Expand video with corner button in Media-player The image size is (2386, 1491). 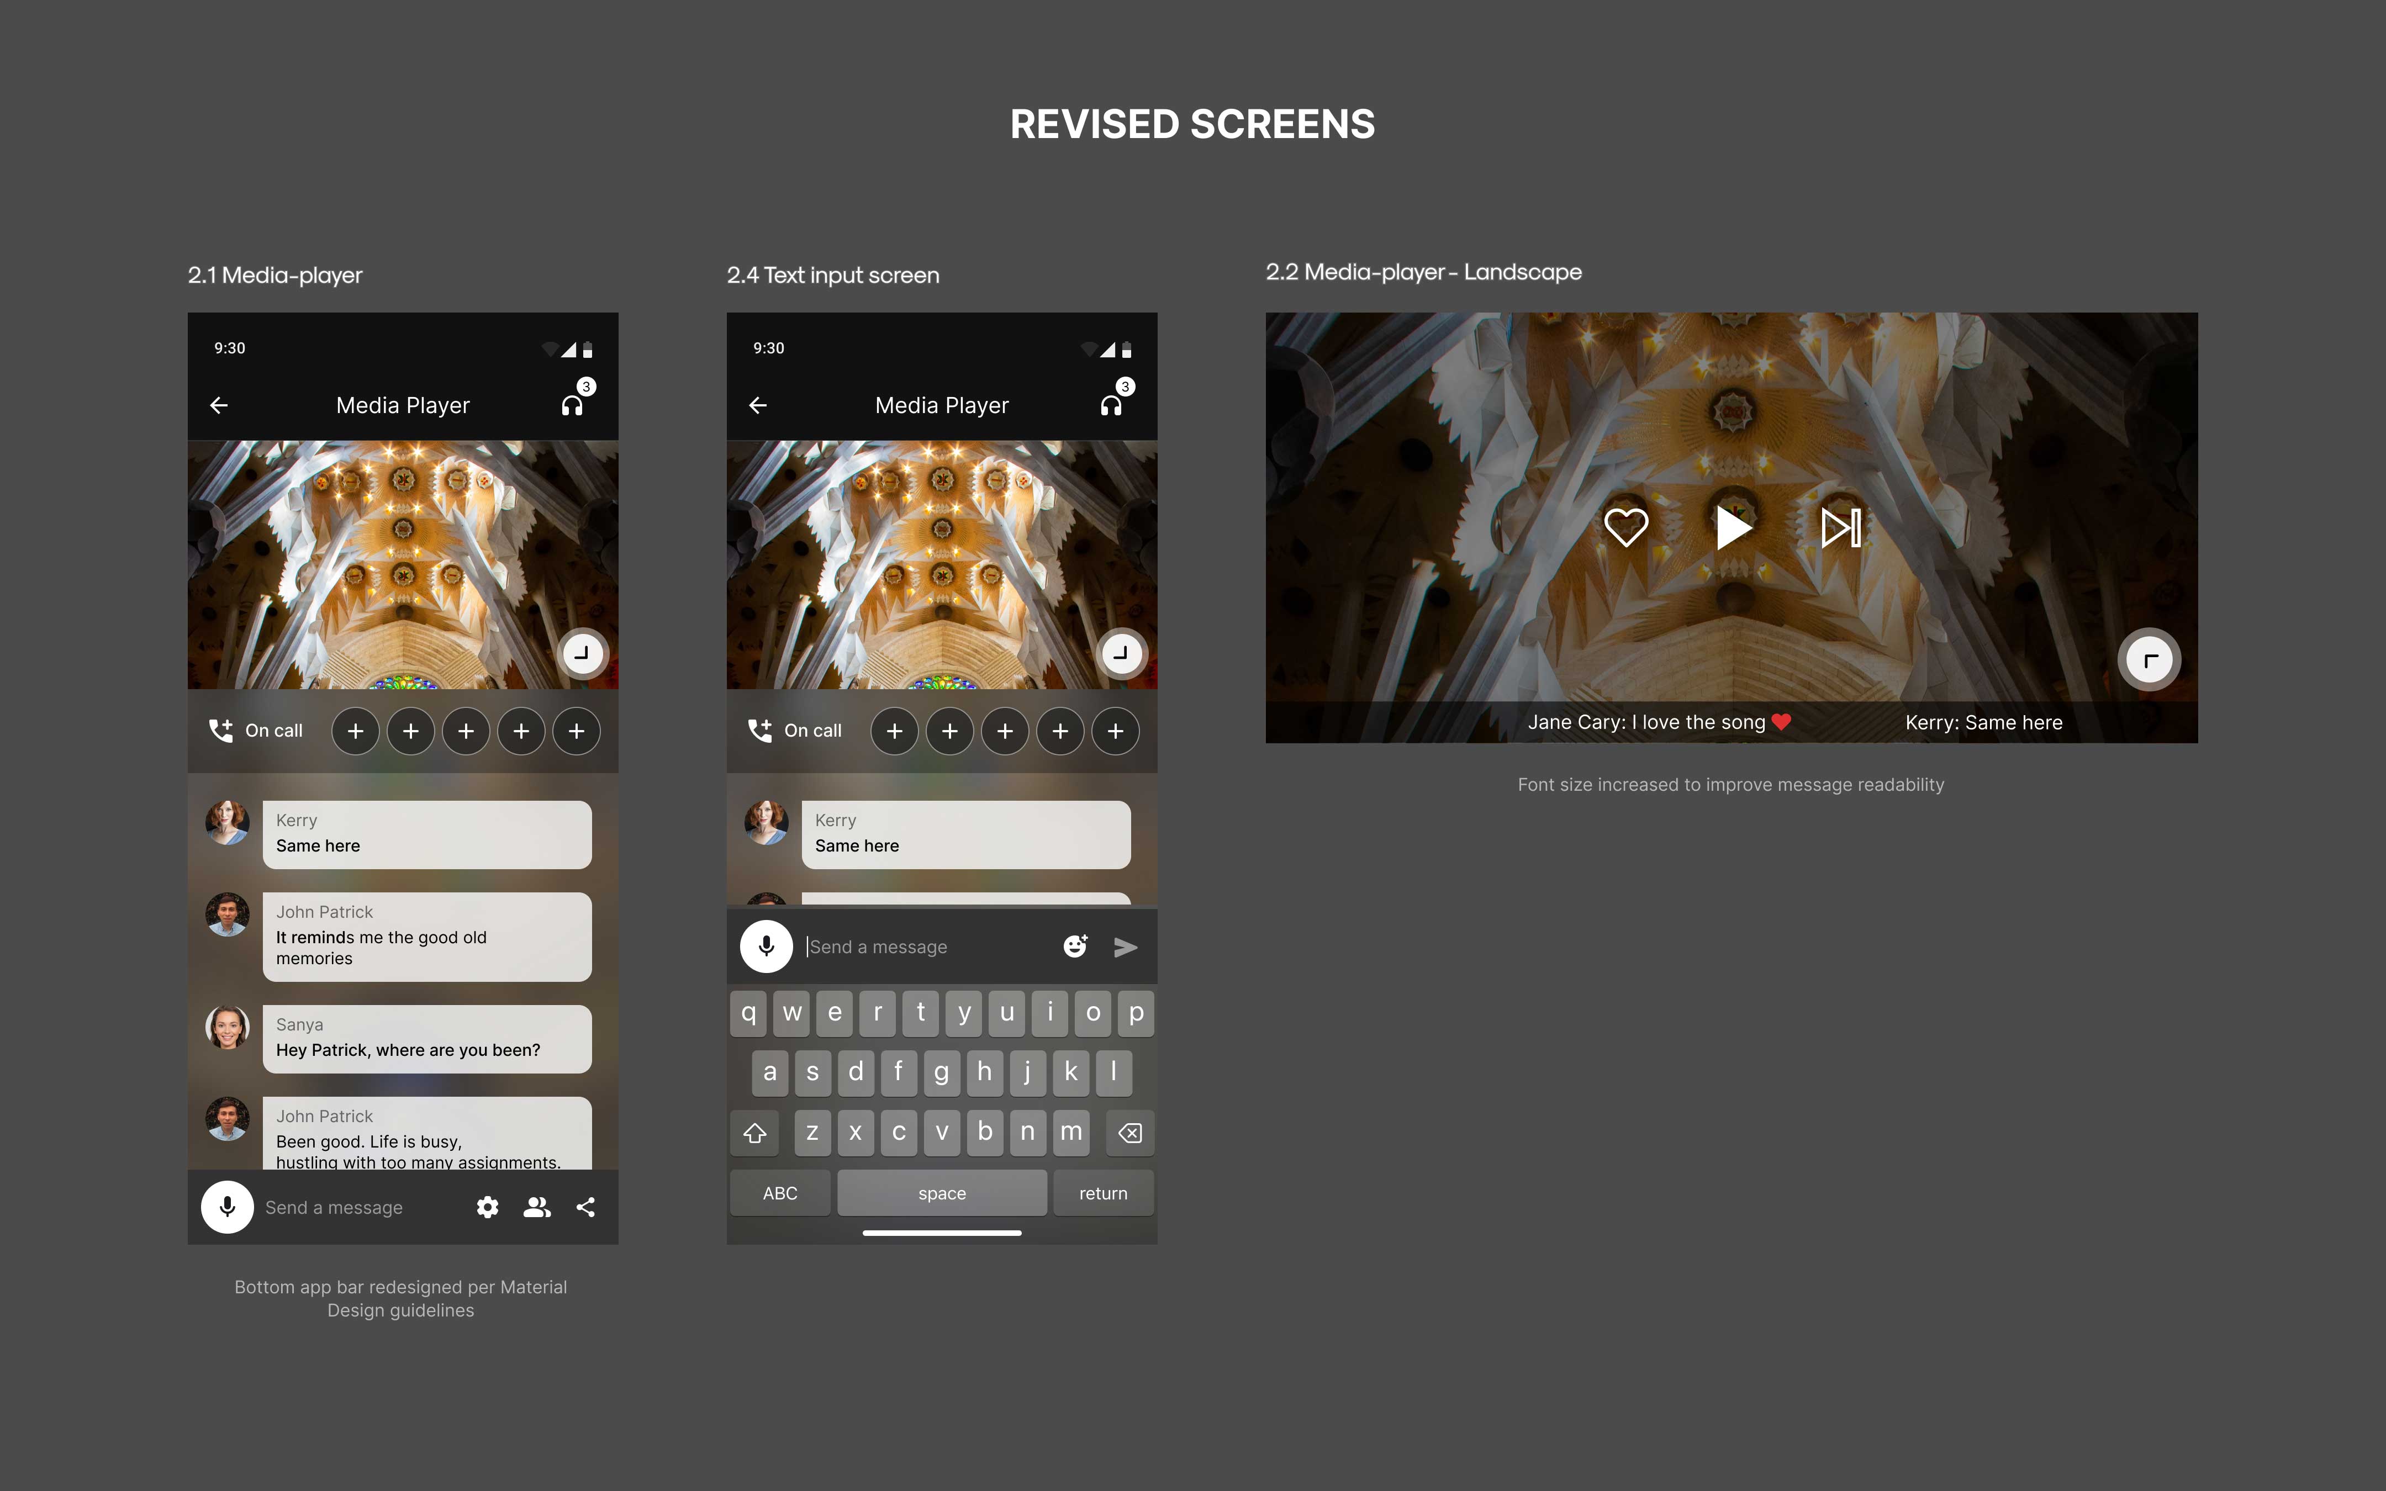(583, 653)
